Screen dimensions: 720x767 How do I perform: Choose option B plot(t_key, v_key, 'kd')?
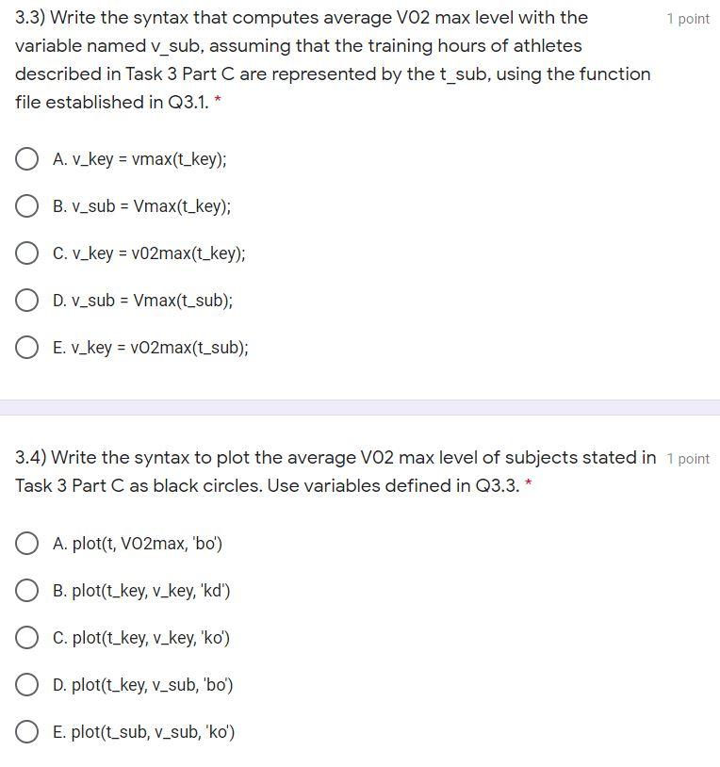pyautogui.click(x=27, y=591)
